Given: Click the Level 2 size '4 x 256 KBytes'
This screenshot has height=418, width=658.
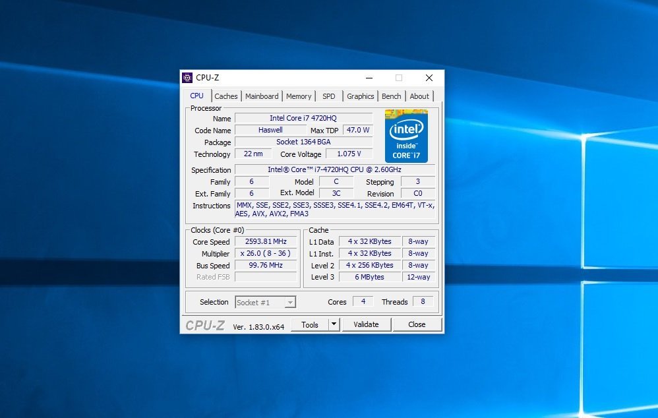Looking at the screenshot, I should click(x=369, y=265).
